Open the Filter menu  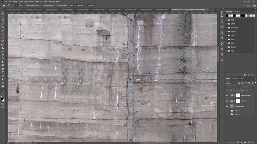(37, 2)
